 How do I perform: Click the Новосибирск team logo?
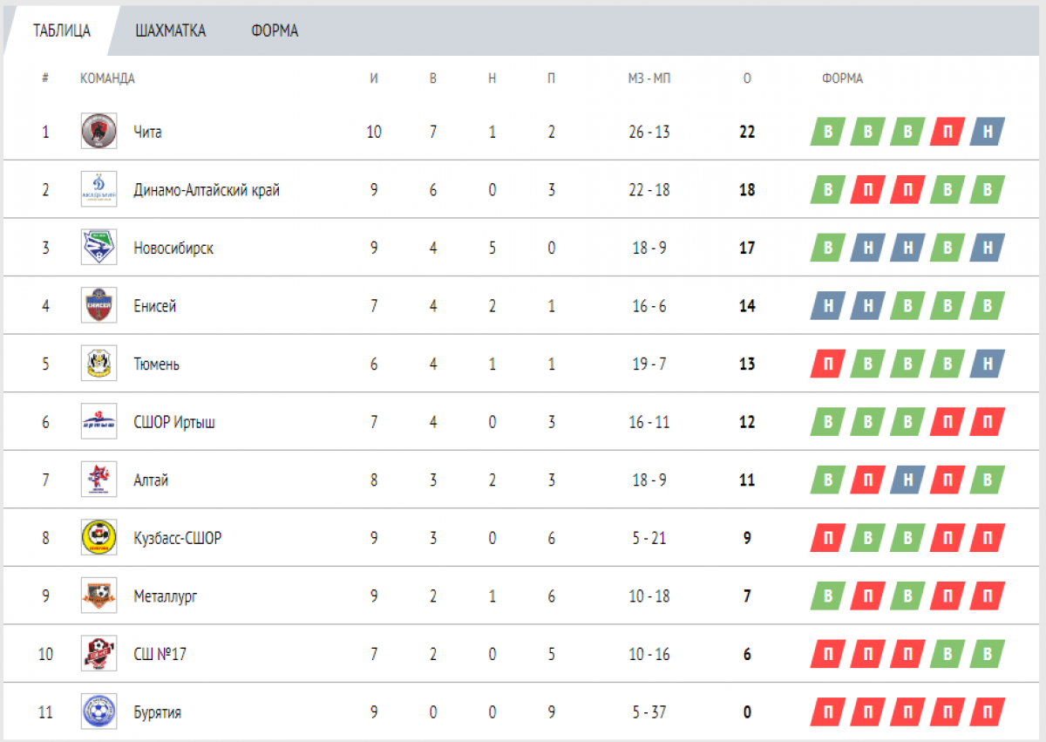pyautogui.click(x=98, y=248)
